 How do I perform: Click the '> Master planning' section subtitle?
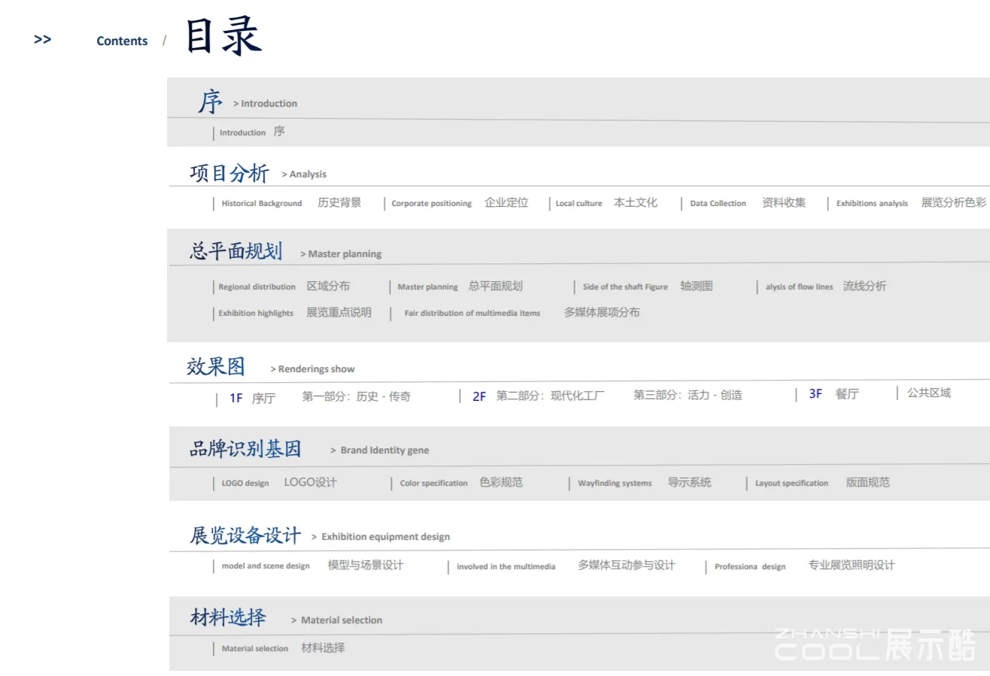click(x=341, y=254)
